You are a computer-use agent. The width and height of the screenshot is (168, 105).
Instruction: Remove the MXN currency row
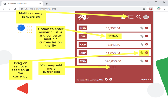[x=146, y=61]
